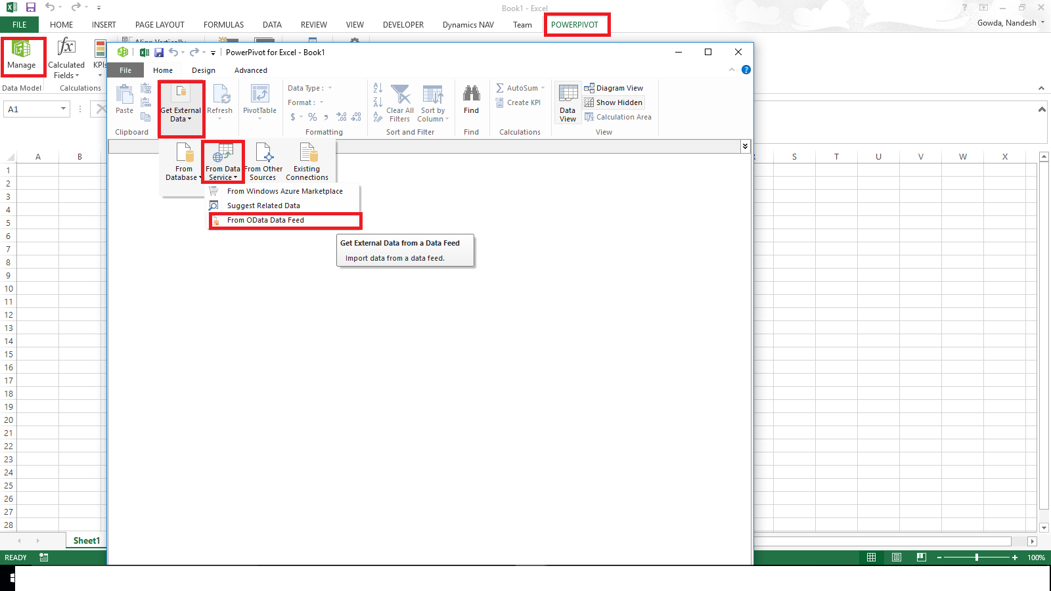Increase decimal places

click(342, 117)
